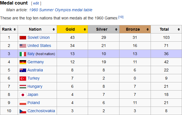The height and width of the screenshot is (115, 182).
Task: Click the Italy flag icon
Action: tap(23, 54)
